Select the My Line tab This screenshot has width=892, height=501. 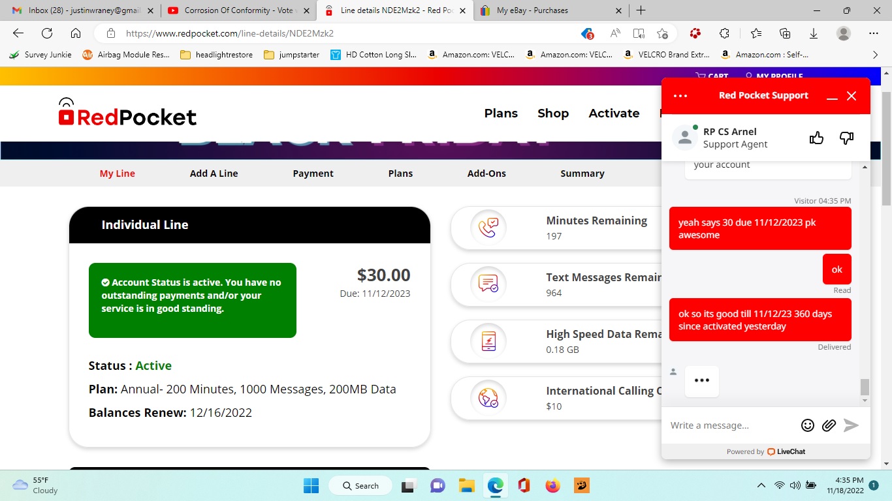point(118,174)
